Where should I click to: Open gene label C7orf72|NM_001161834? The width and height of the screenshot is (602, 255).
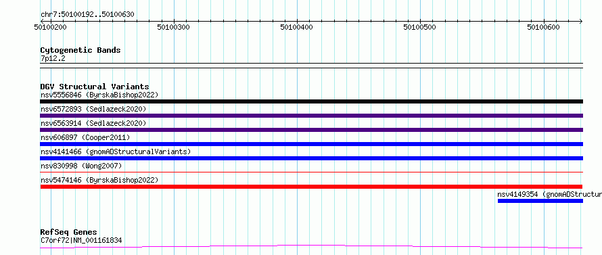(81, 241)
